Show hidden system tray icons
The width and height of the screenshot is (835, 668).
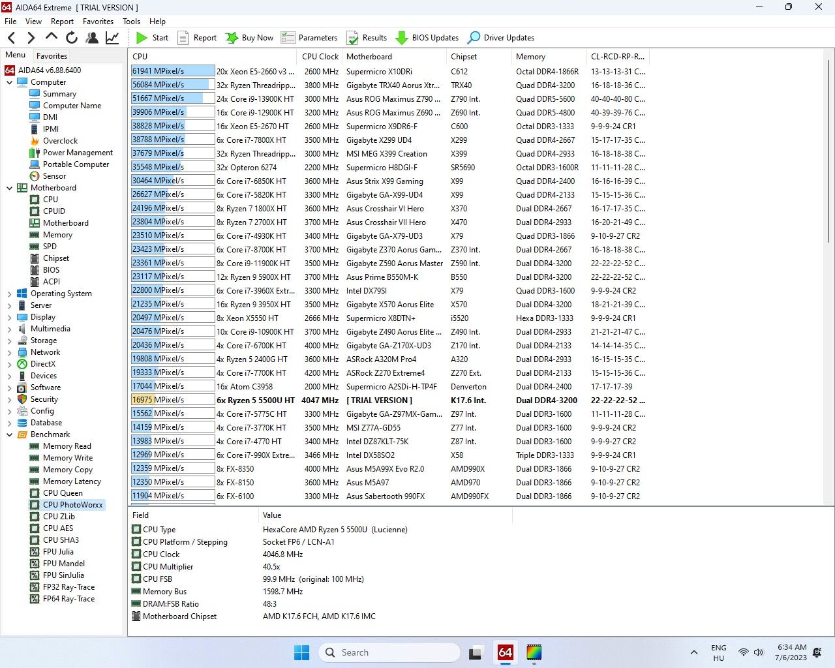[694, 652]
